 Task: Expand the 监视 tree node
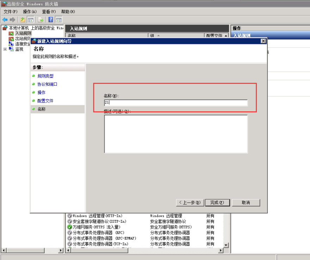point(5,49)
